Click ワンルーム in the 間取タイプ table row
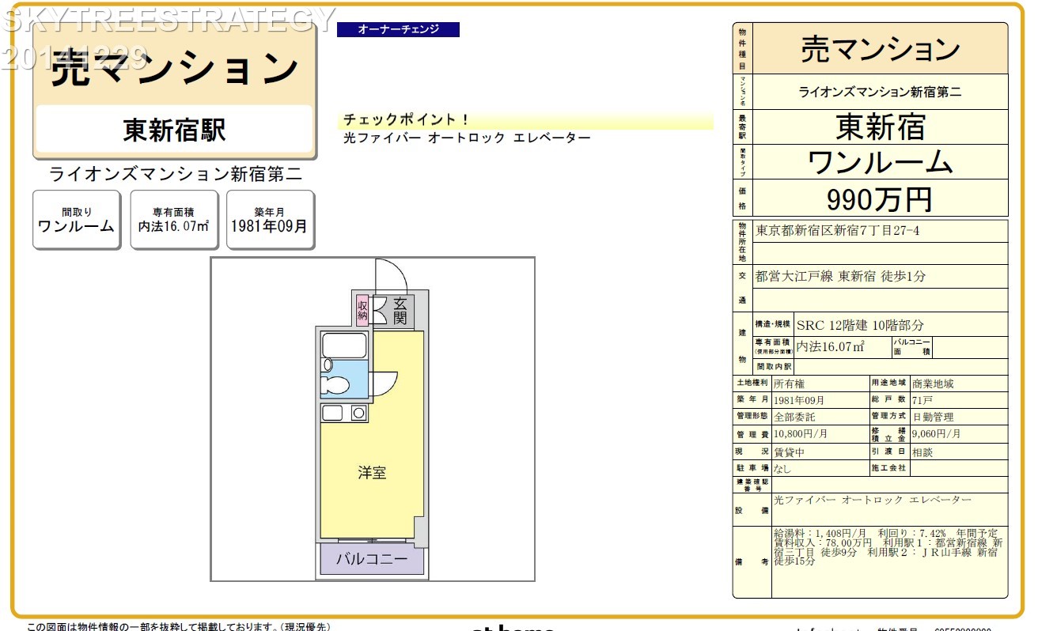The height and width of the screenshot is (631, 1038). [881, 162]
